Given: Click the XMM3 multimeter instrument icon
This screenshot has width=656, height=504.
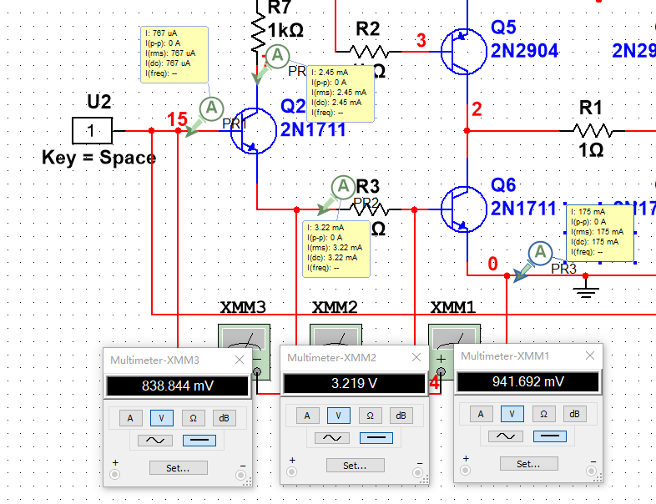Looking at the screenshot, I should click(x=244, y=335).
